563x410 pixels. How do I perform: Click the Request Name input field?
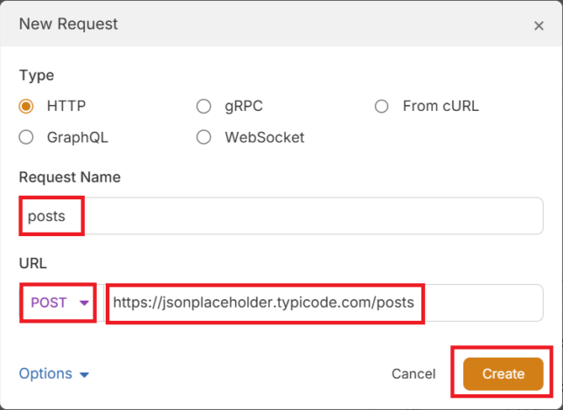coord(280,216)
